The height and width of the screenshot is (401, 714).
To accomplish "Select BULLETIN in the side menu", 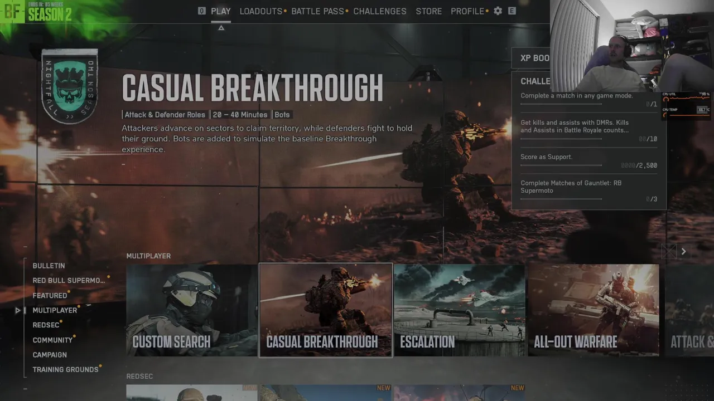I will point(49,266).
